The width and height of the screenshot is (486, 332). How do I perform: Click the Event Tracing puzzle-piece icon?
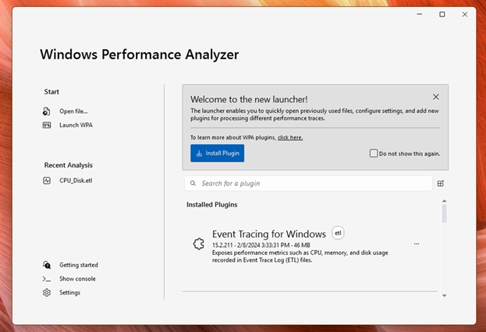click(x=199, y=244)
